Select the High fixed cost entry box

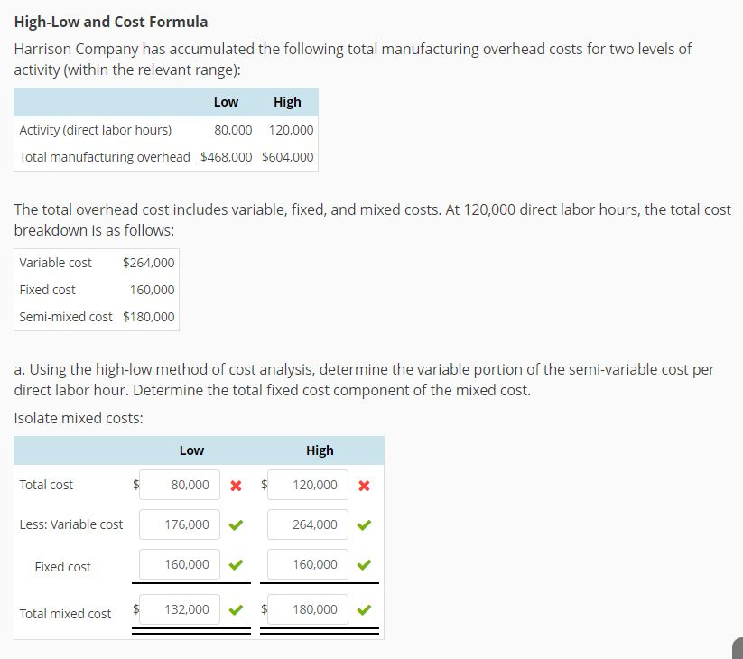(x=308, y=564)
